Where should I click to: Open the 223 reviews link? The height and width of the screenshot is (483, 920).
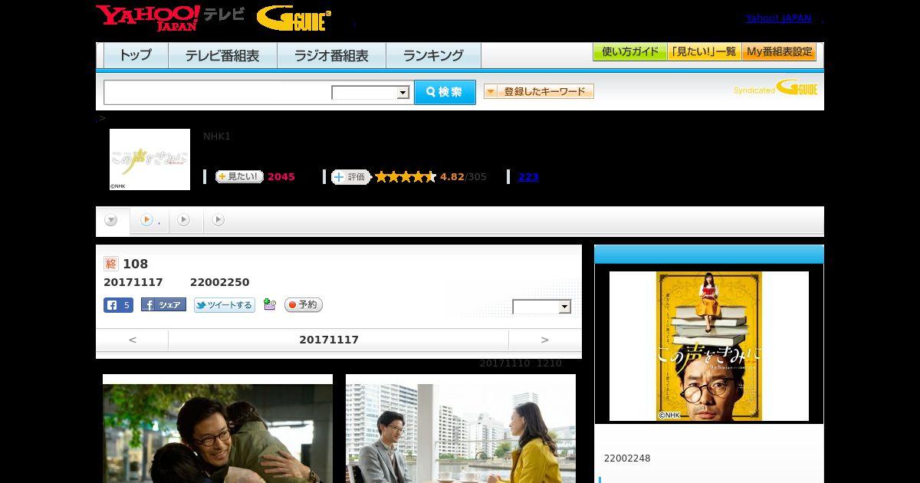click(528, 177)
